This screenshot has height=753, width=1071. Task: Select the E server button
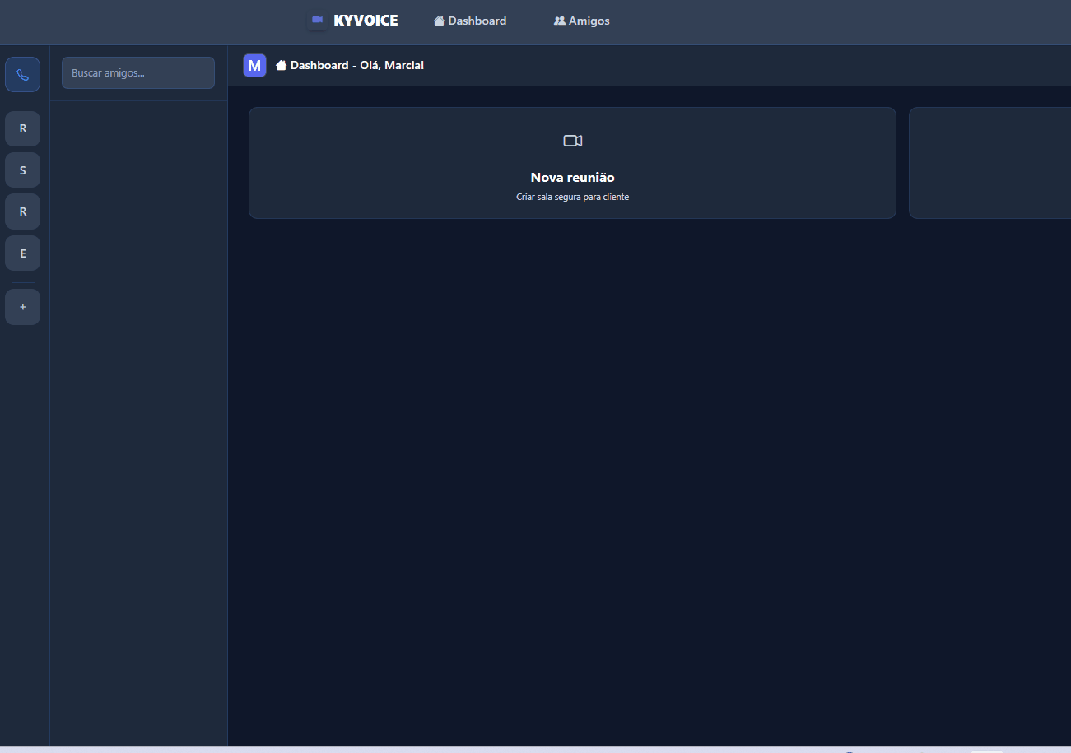pyautogui.click(x=22, y=253)
